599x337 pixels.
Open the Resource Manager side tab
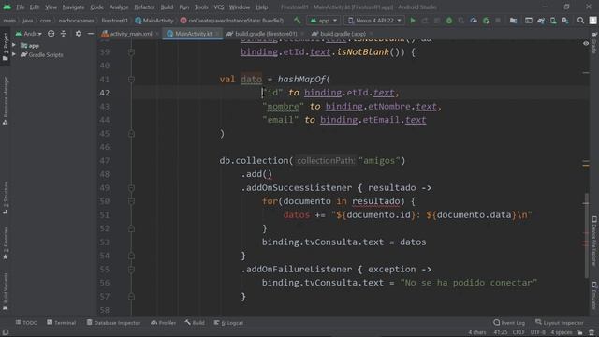[x=6, y=100]
